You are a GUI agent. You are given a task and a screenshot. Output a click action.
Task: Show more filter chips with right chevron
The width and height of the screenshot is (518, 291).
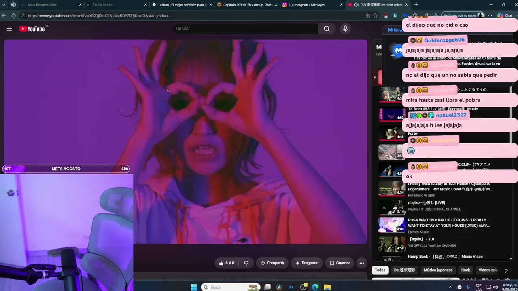[x=506, y=270]
